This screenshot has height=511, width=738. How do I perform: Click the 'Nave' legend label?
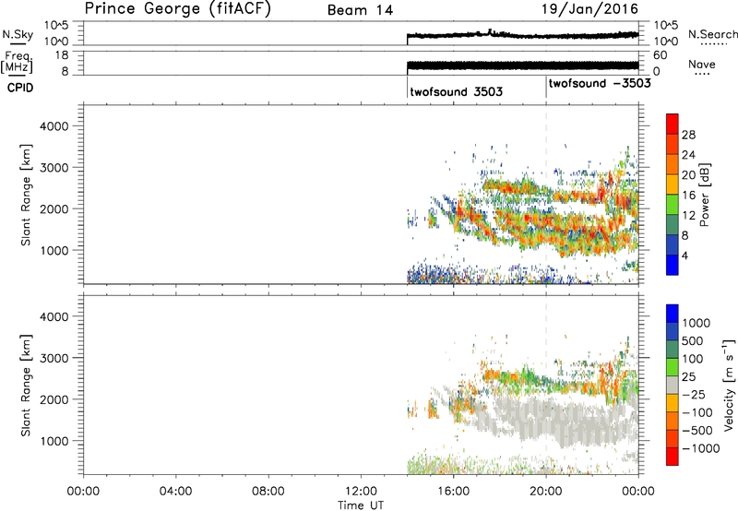pos(701,64)
